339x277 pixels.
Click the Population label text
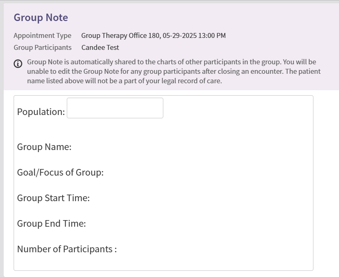(x=41, y=112)
